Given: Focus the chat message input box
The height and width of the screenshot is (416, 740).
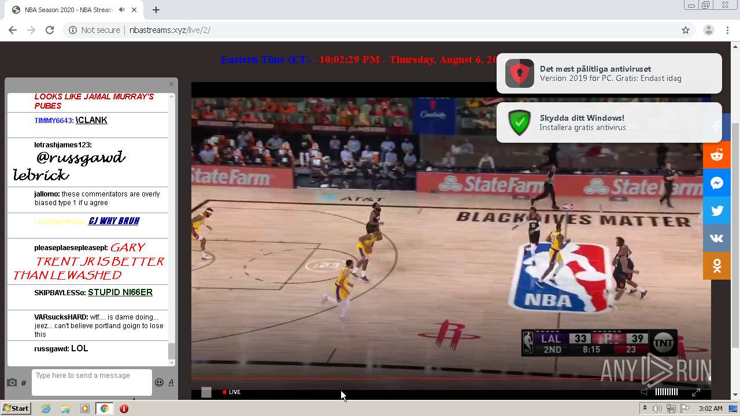Looking at the screenshot, I should pyautogui.click(x=92, y=382).
